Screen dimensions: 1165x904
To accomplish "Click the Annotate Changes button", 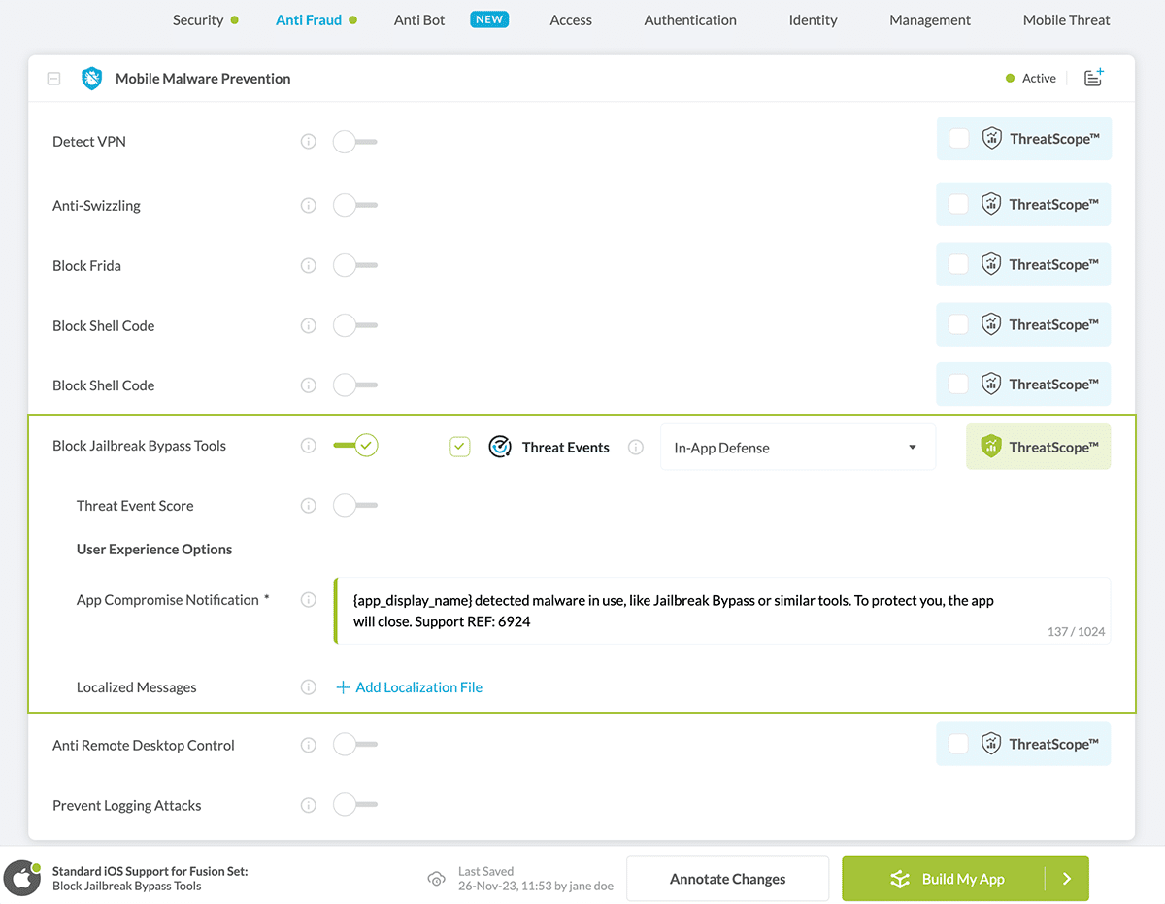I will 727,879.
